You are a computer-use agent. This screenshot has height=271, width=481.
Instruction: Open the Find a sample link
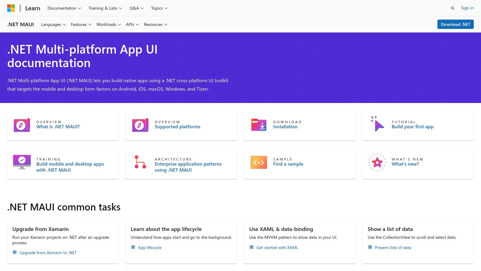288,164
